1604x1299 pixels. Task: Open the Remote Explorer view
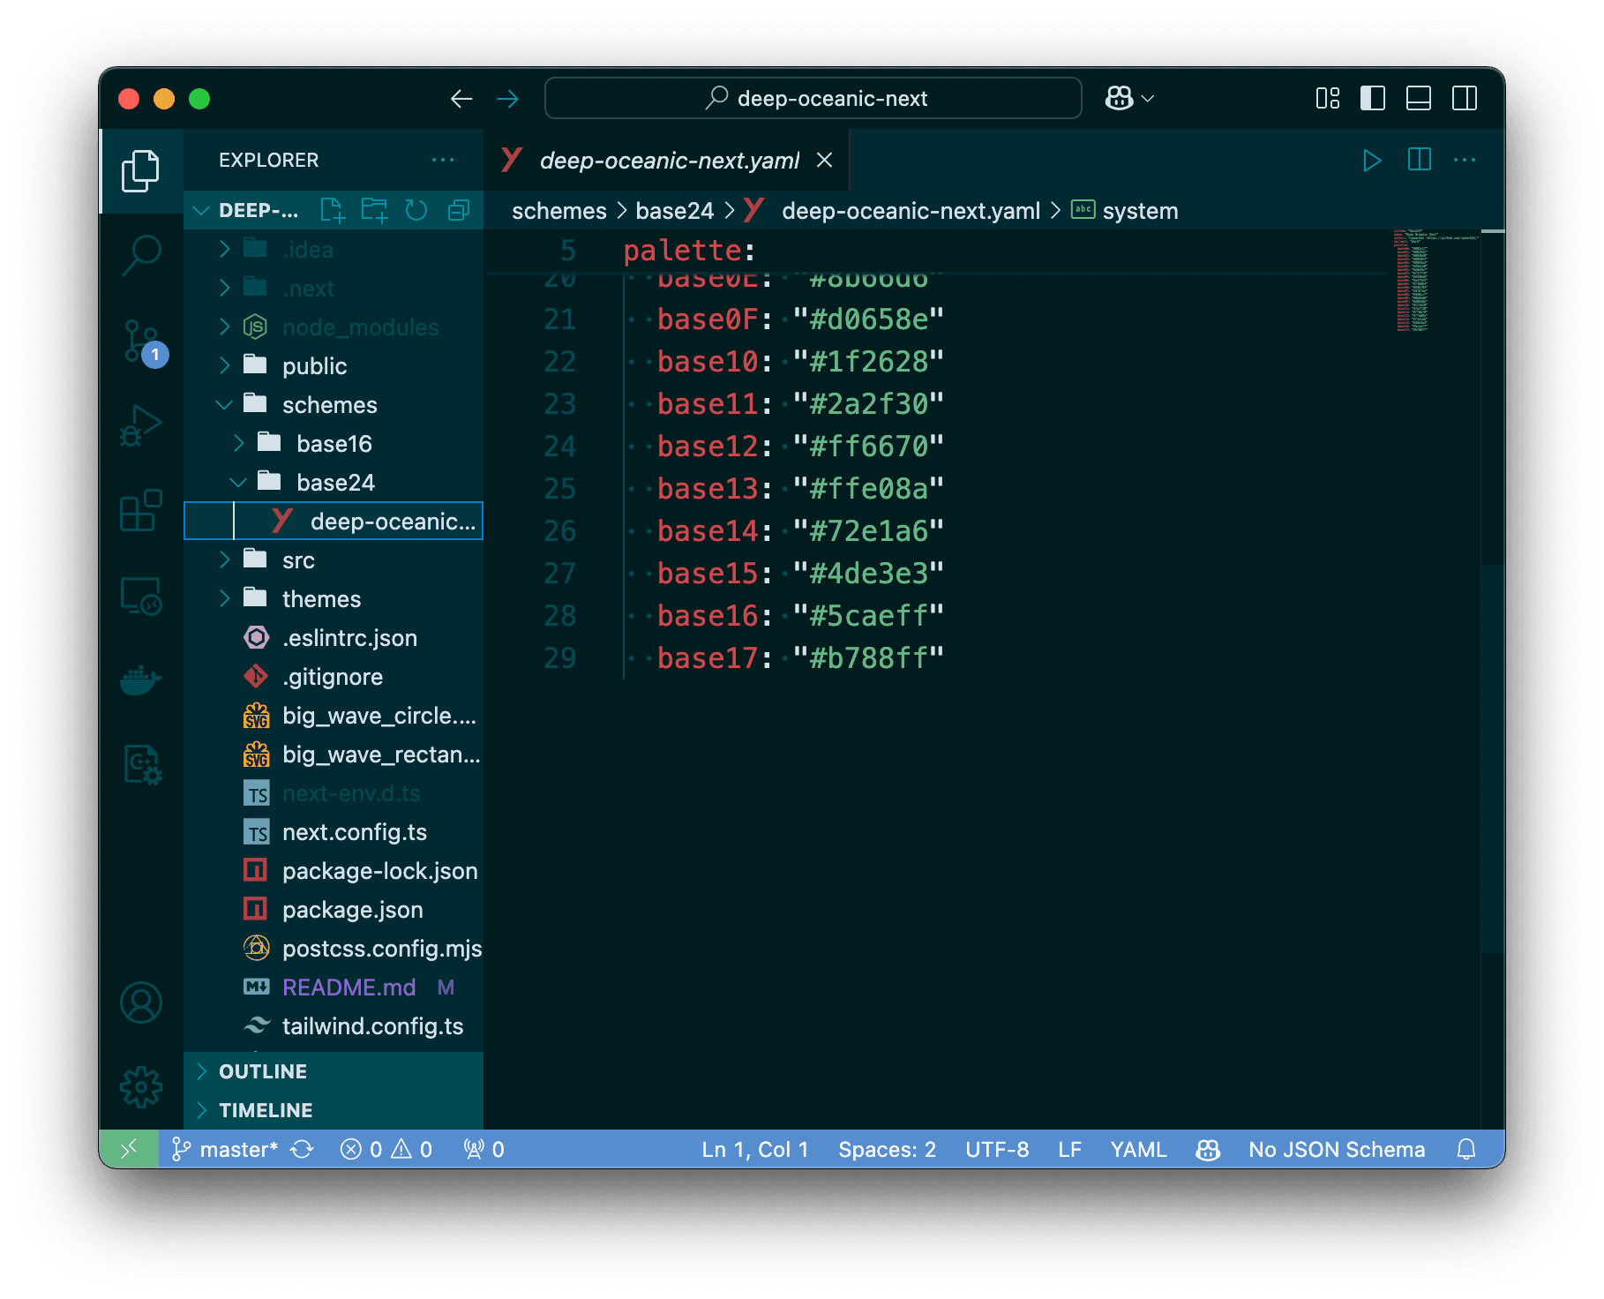pos(140,596)
